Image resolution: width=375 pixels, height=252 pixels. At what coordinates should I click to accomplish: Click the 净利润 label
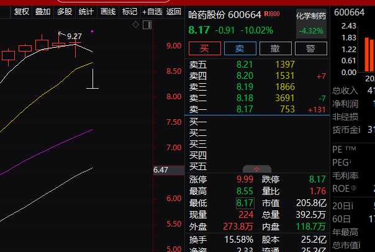pyautogui.click(x=345, y=104)
